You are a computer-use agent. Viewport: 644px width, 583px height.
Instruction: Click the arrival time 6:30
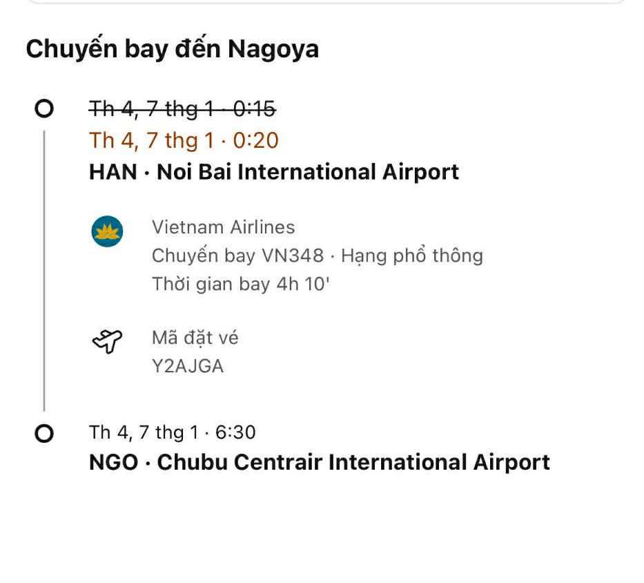235,432
